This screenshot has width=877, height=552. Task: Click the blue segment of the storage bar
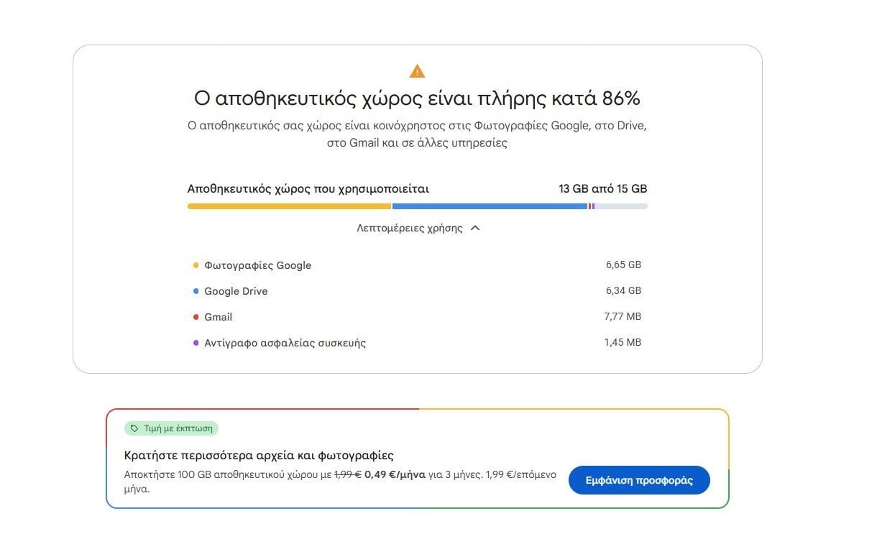tap(489, 206)
